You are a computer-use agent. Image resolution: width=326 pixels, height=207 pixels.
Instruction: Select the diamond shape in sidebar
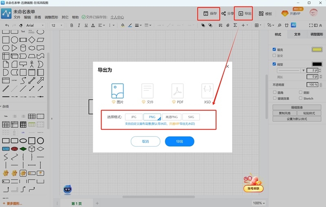coord(32,40)
